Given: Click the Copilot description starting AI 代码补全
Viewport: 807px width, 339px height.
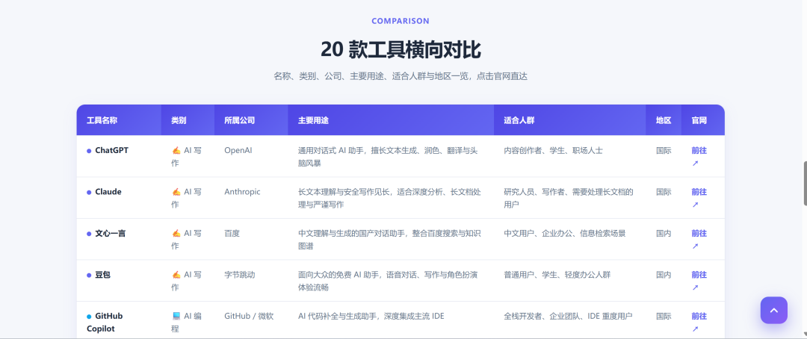Looking at the screenshot, I should point(371,317).
